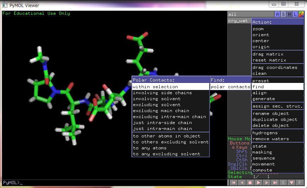This screenshot has width=307, height=188.
Task: Run the clean action
Action: coord(277,73)
